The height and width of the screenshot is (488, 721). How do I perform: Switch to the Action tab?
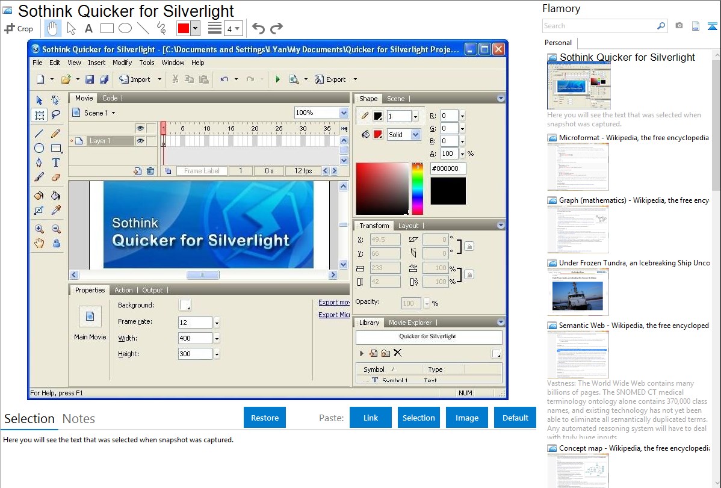123,290
